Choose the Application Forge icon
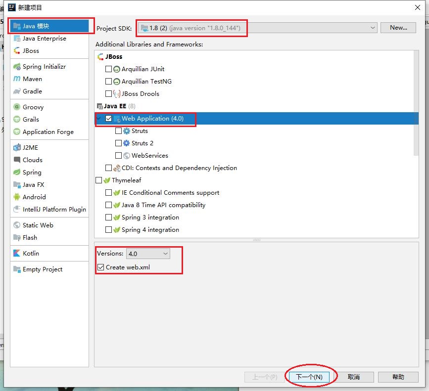Image resolution: width=429 pixels, height=391 pixels. tap(17, 132)
